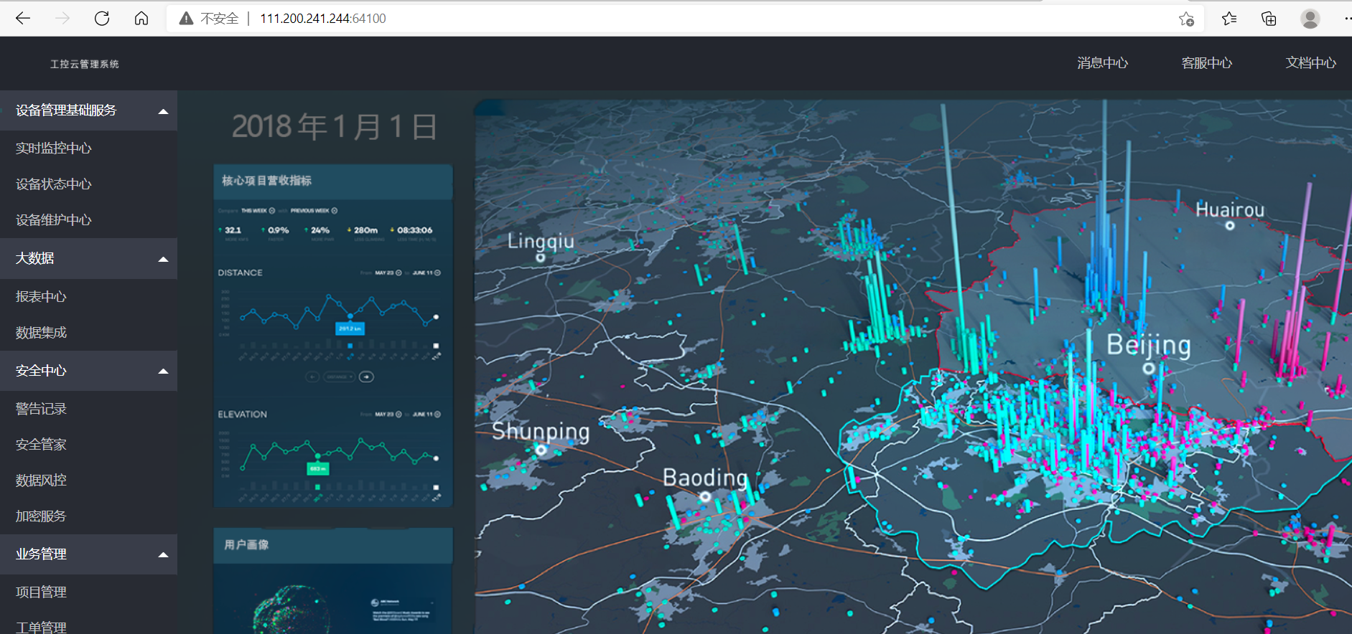Reload the current page
Image resolution: width=1352 pixels, height=634 pixels.
102,19
